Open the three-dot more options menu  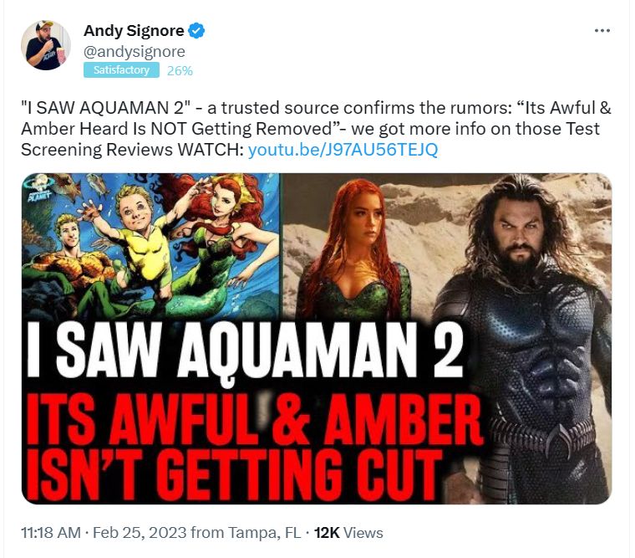(602, 31)
